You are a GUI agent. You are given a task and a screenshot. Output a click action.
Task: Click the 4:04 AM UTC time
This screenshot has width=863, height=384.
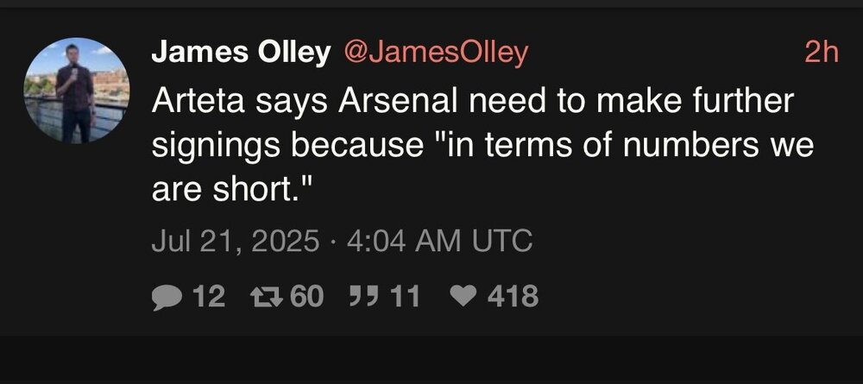438,242
